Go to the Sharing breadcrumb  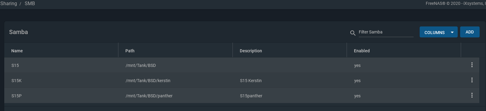(9, 3)
